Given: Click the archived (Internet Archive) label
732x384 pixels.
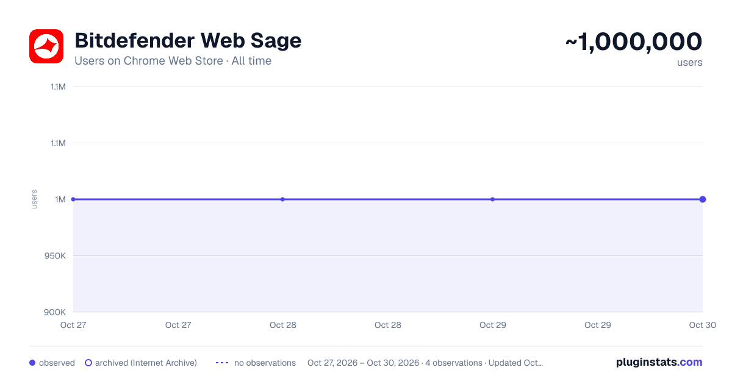Looking at the screenshot, I should click(146, 363).
